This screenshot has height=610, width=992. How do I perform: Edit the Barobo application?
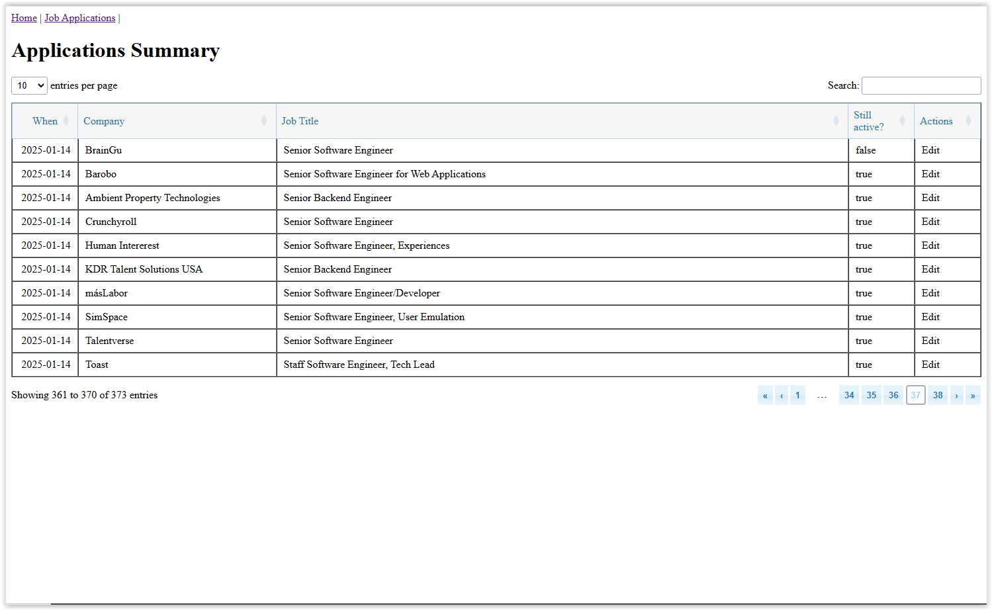point(930,174)
